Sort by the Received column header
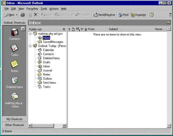 click(x=160, y=29)
